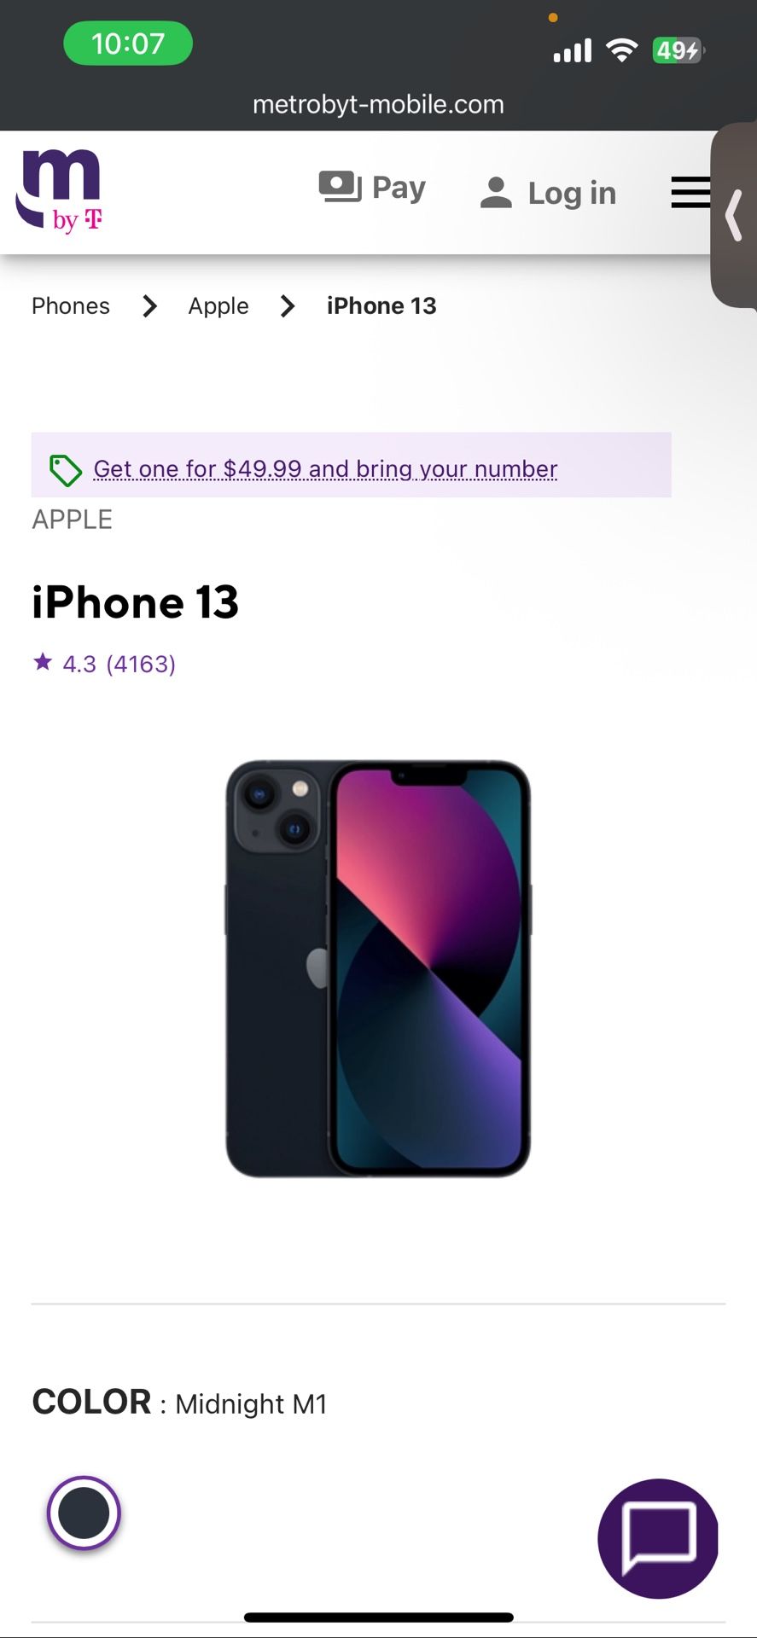Open the $49.99 bring your number offer
This screenshot has width=757, height=1638.
325,469
